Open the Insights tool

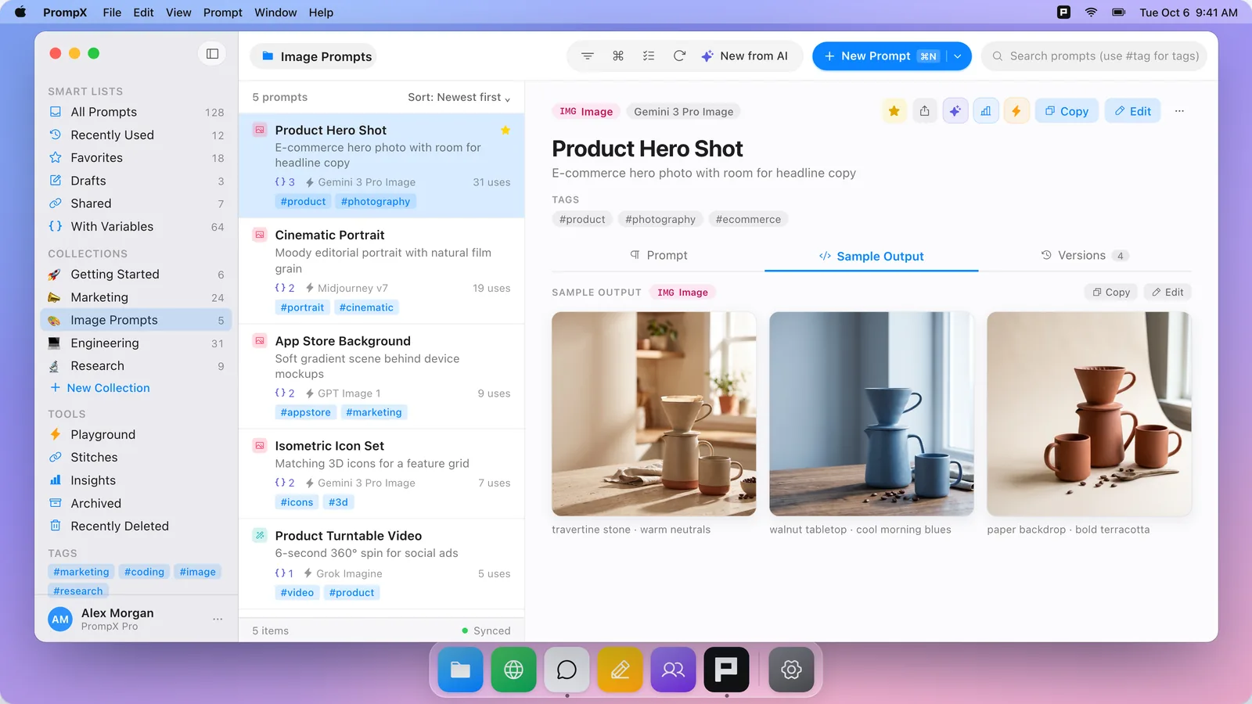[136, 480]
